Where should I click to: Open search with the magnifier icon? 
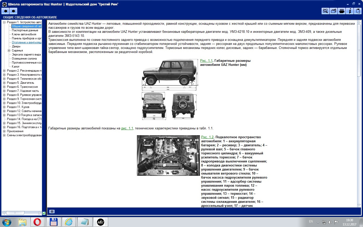pos(325,11)
